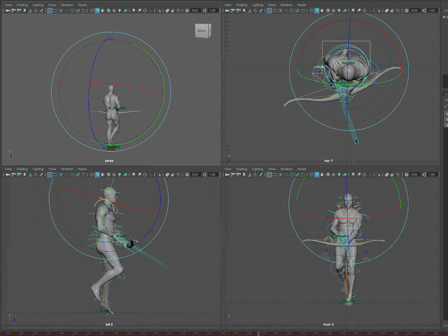The image size is (448, 336).
Task: Enable smooth shade all in top viewport
Action: (317, 10)
